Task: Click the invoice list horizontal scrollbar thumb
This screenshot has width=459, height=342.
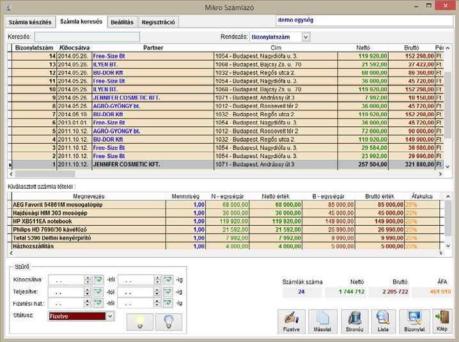Action: pyautogui.click(x=45, y=174)
